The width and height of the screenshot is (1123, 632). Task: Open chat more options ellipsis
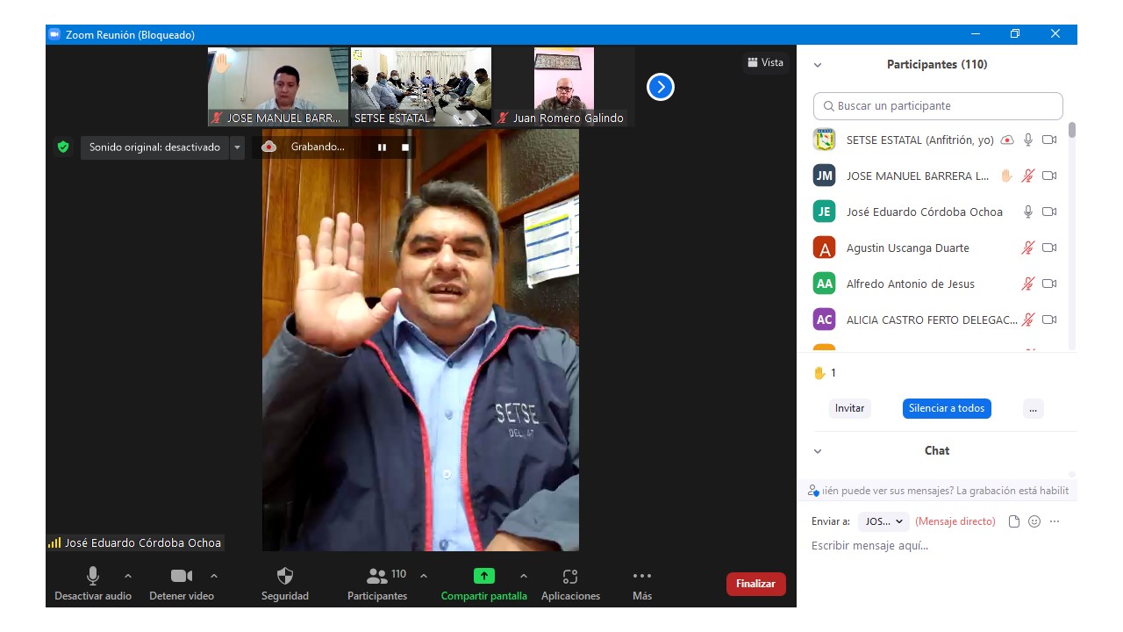click(x=1055, y=521)
